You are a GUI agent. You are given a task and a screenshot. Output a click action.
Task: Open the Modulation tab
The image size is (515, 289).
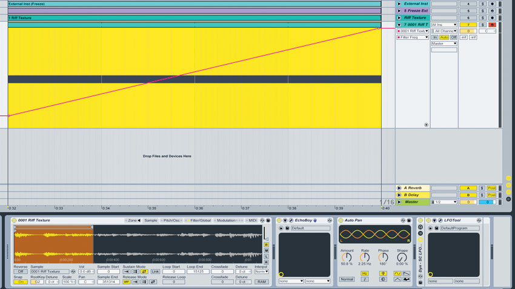[228, 221]
